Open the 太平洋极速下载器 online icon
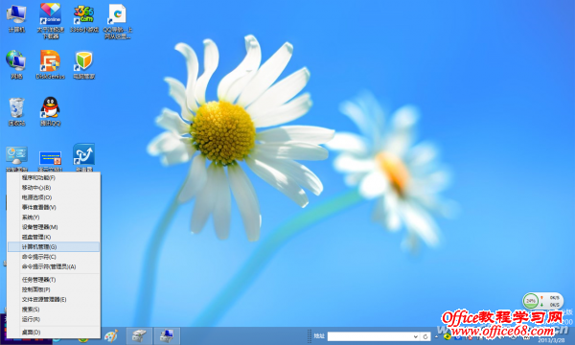Screen dimensions: 575x345 [x=50, y=20]
